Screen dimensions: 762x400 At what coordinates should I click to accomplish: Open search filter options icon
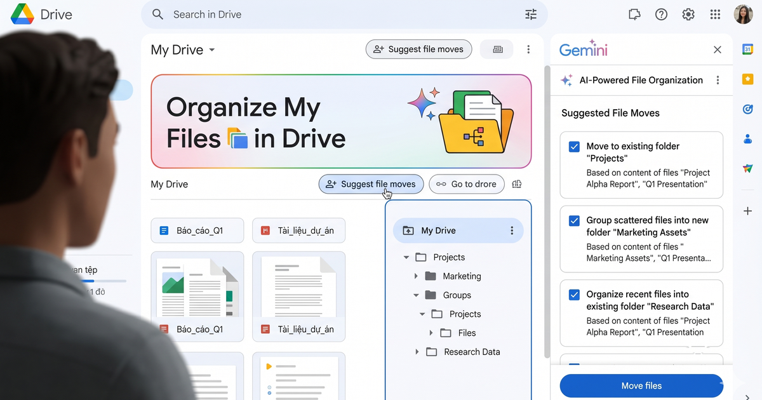(x=531, y=14)
